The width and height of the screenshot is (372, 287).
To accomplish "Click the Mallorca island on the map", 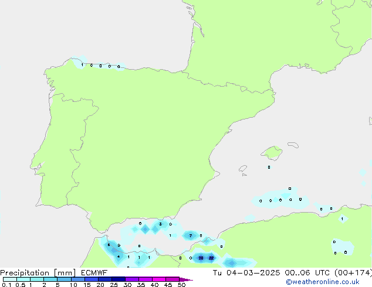I will [x=272, y=153].
